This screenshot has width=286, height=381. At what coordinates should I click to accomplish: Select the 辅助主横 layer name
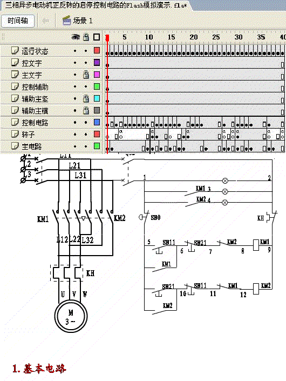click(35, 111)
